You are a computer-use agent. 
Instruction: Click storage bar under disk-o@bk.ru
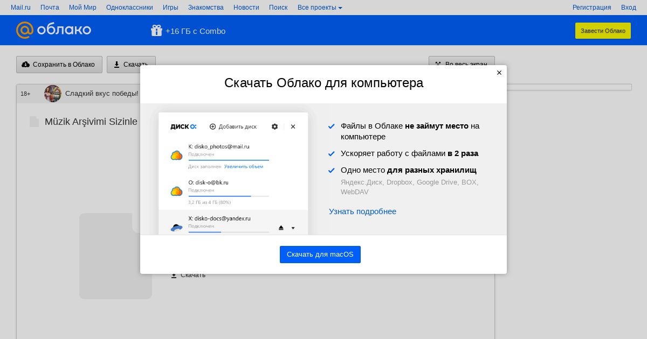point(229,196)
